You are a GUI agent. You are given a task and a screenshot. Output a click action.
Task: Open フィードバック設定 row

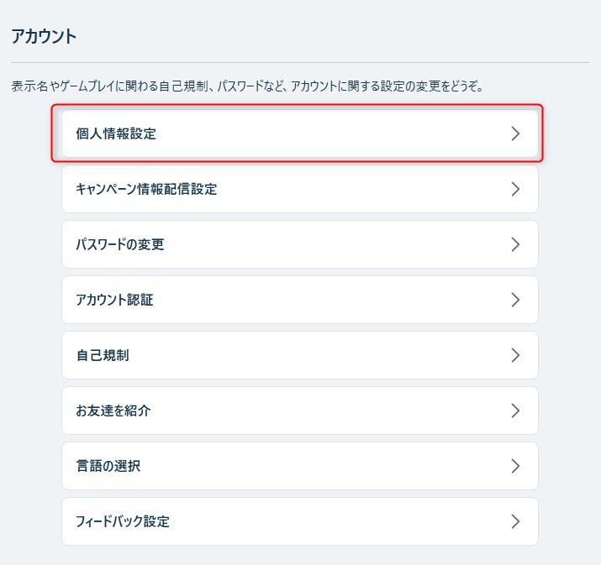point(300,521)
